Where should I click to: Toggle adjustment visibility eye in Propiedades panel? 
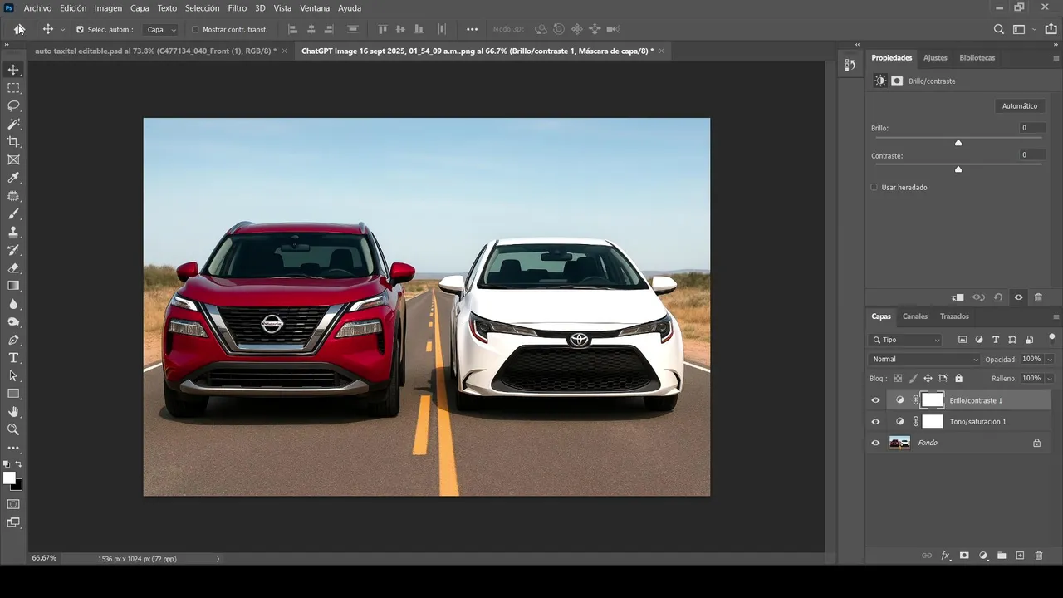pos(1019,297)
